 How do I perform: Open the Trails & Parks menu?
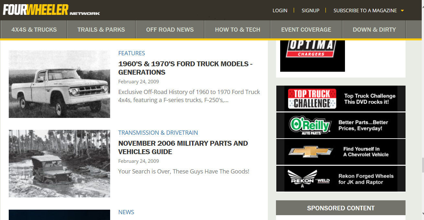(x=101, y=30)
